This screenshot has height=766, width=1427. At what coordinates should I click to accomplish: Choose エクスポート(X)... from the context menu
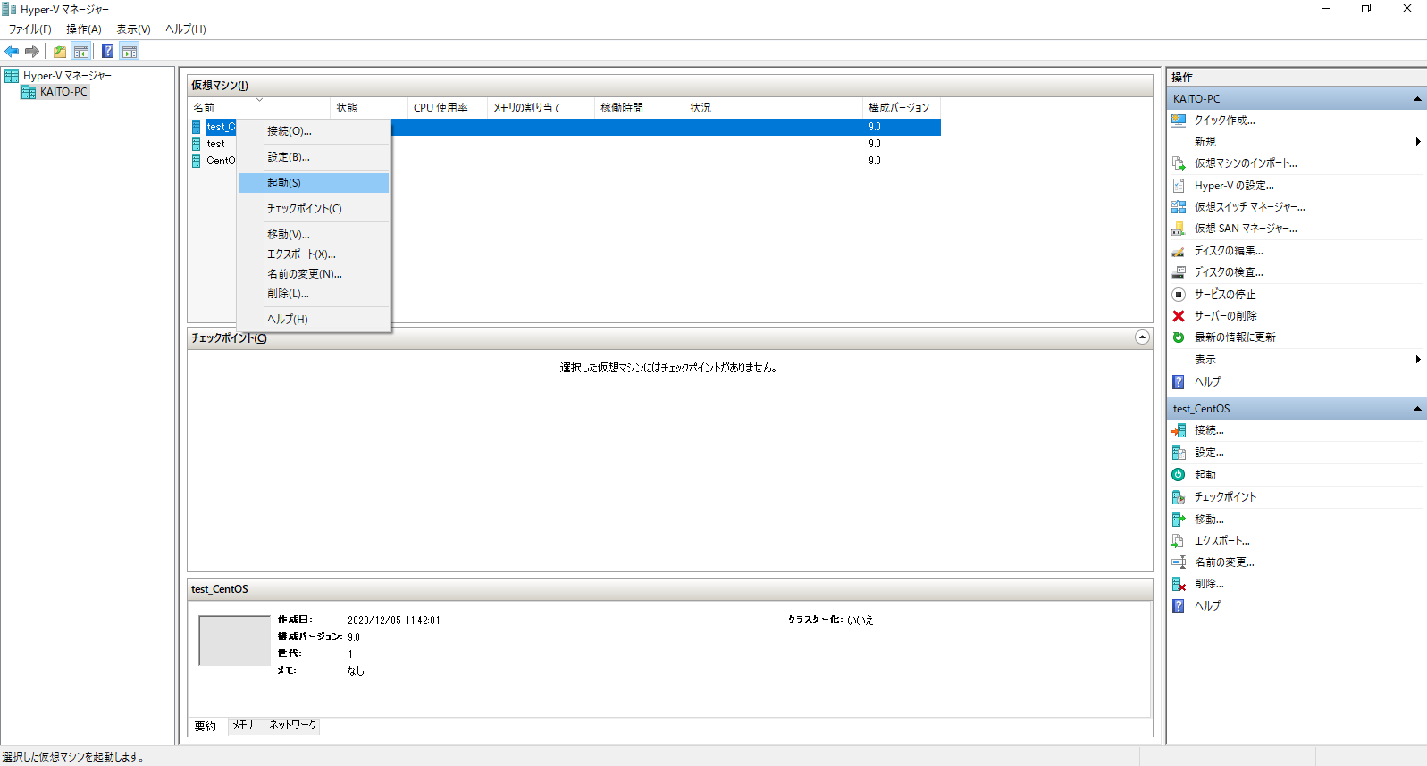pyautogui.click(x=314, y=254)
